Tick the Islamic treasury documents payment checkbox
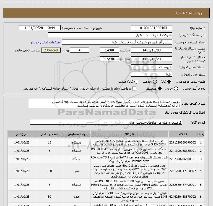 [134, 88]
